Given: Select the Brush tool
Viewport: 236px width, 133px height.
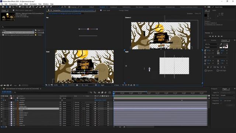Looking at the screenshot, I should [x=37, y=7].
